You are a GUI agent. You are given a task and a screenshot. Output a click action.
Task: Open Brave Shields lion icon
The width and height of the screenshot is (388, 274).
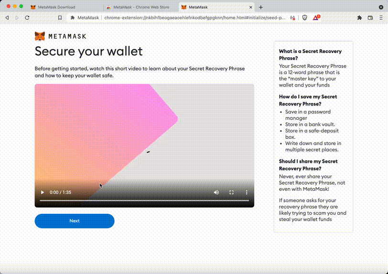[x=304, y=18]
